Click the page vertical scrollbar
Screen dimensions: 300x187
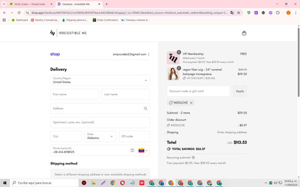(x=299, y=62)
